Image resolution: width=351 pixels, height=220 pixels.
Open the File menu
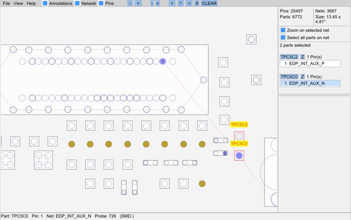pyautogui.click(x=7, y=4)
